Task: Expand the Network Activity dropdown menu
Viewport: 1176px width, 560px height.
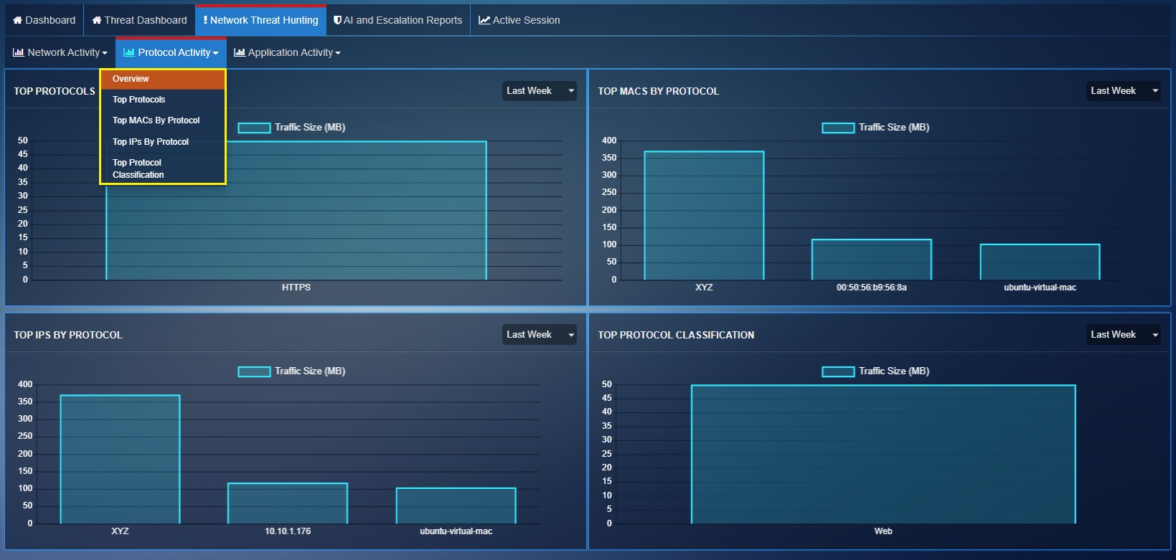Action: click(x=60, y=52)
